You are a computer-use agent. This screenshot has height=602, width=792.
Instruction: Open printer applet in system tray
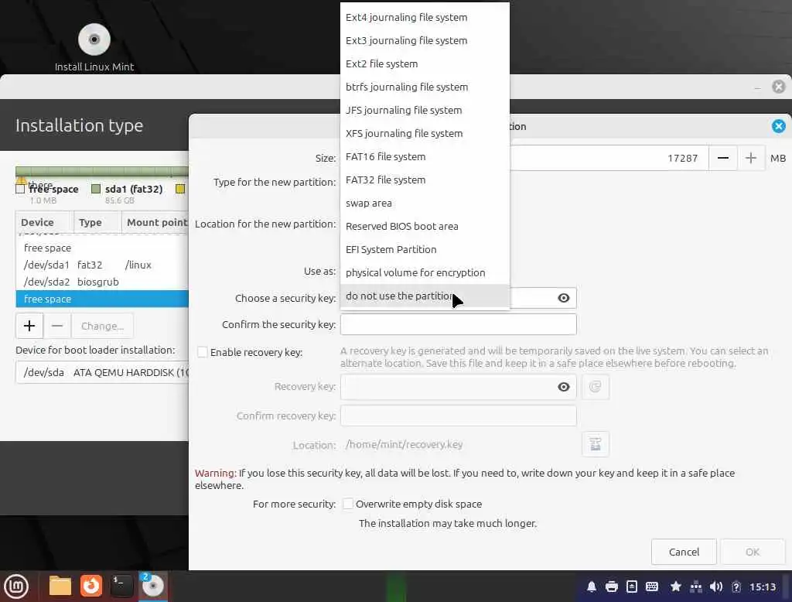612,587
